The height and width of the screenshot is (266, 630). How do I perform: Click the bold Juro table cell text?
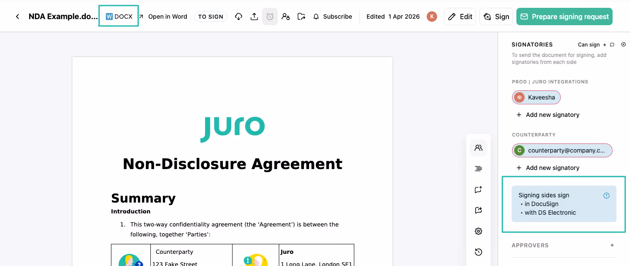pyautogui.click(x=287, y=252)
